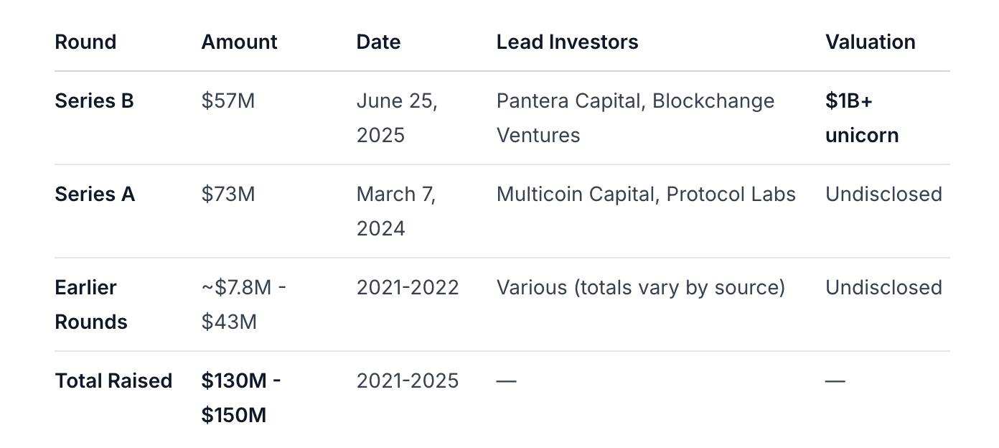Select the $1B+ unicorn valuation cell
Viewport: 999px width, 448px height.
862,118
